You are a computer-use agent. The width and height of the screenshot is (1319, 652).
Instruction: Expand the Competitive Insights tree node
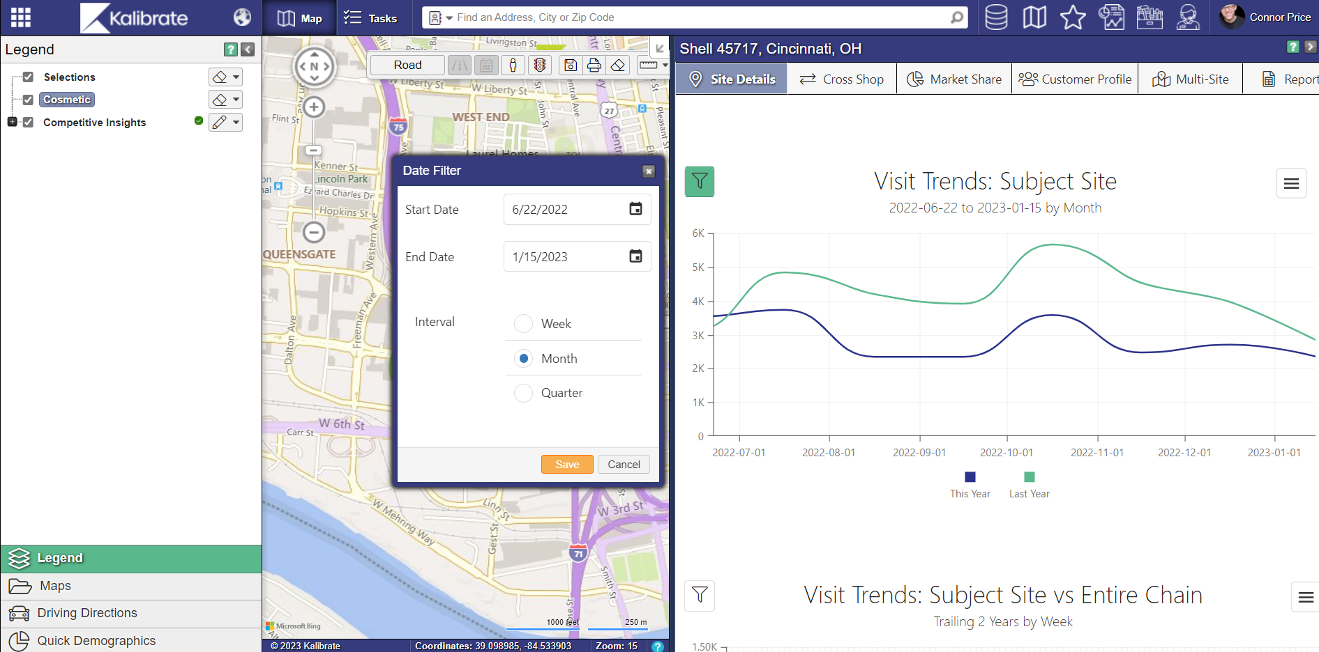point(12,122)
